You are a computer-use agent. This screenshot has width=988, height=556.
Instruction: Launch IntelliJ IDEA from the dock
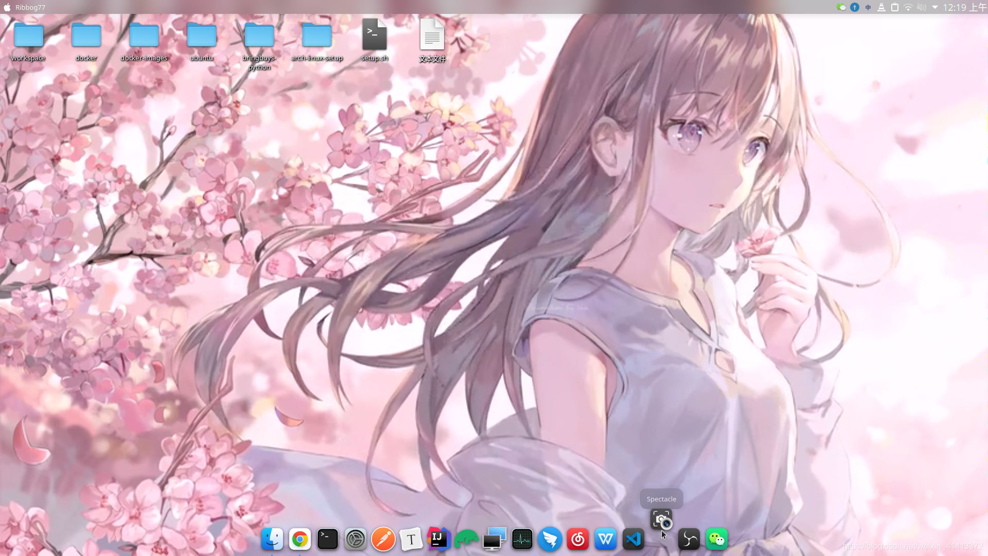tap(438, 539)
